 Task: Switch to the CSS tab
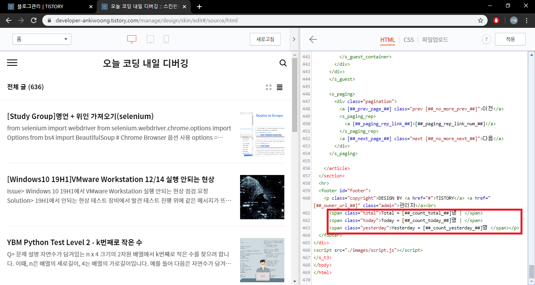tap(408, 40)
